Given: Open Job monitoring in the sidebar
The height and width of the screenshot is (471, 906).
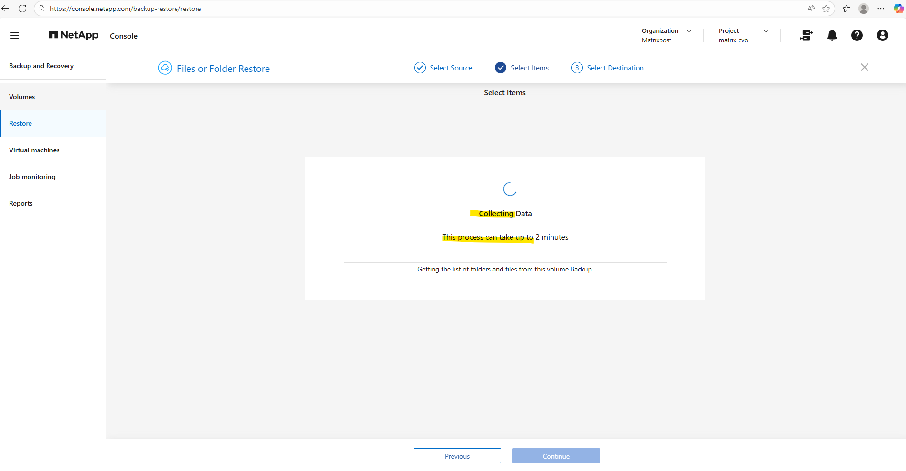Looking at the screenshot, I should click(53, 177).
